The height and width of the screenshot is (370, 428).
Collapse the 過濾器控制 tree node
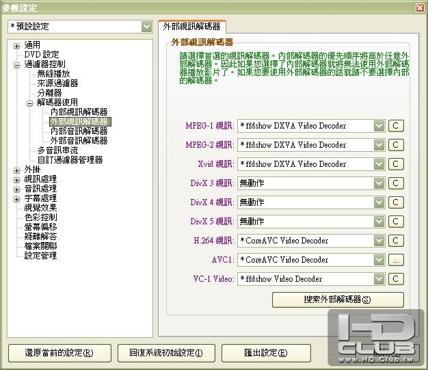16,65
